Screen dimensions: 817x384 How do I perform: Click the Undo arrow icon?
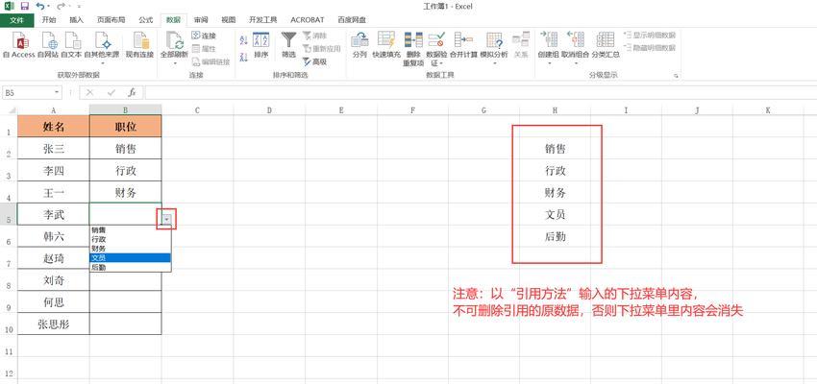(40, 7)
